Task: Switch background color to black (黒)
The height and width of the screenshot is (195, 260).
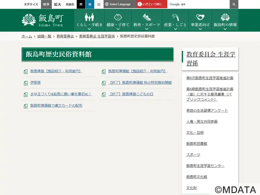Action: pos(81,4)
